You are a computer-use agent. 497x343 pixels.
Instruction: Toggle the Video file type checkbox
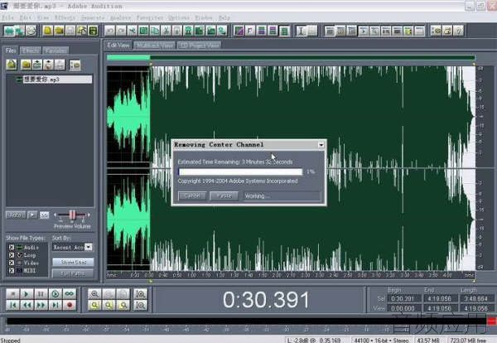tap(12, 263)
